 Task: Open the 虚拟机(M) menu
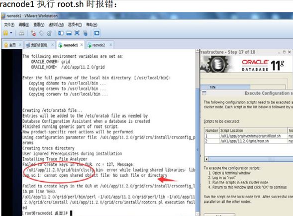pos(56,24)
